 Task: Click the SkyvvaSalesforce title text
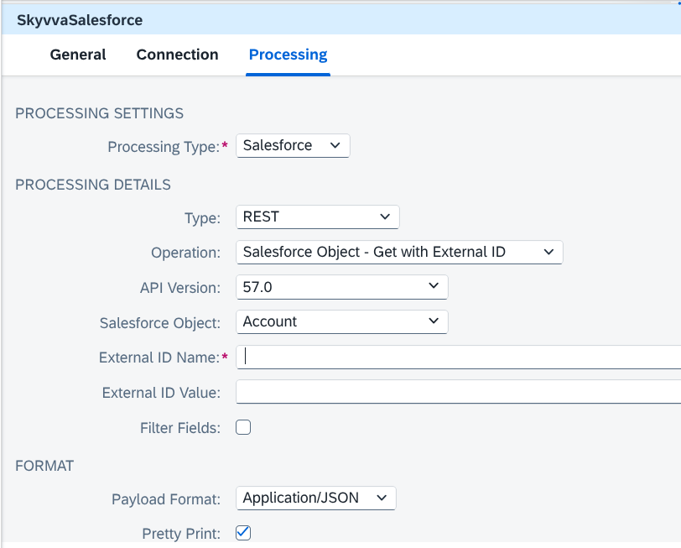(80, 20)
